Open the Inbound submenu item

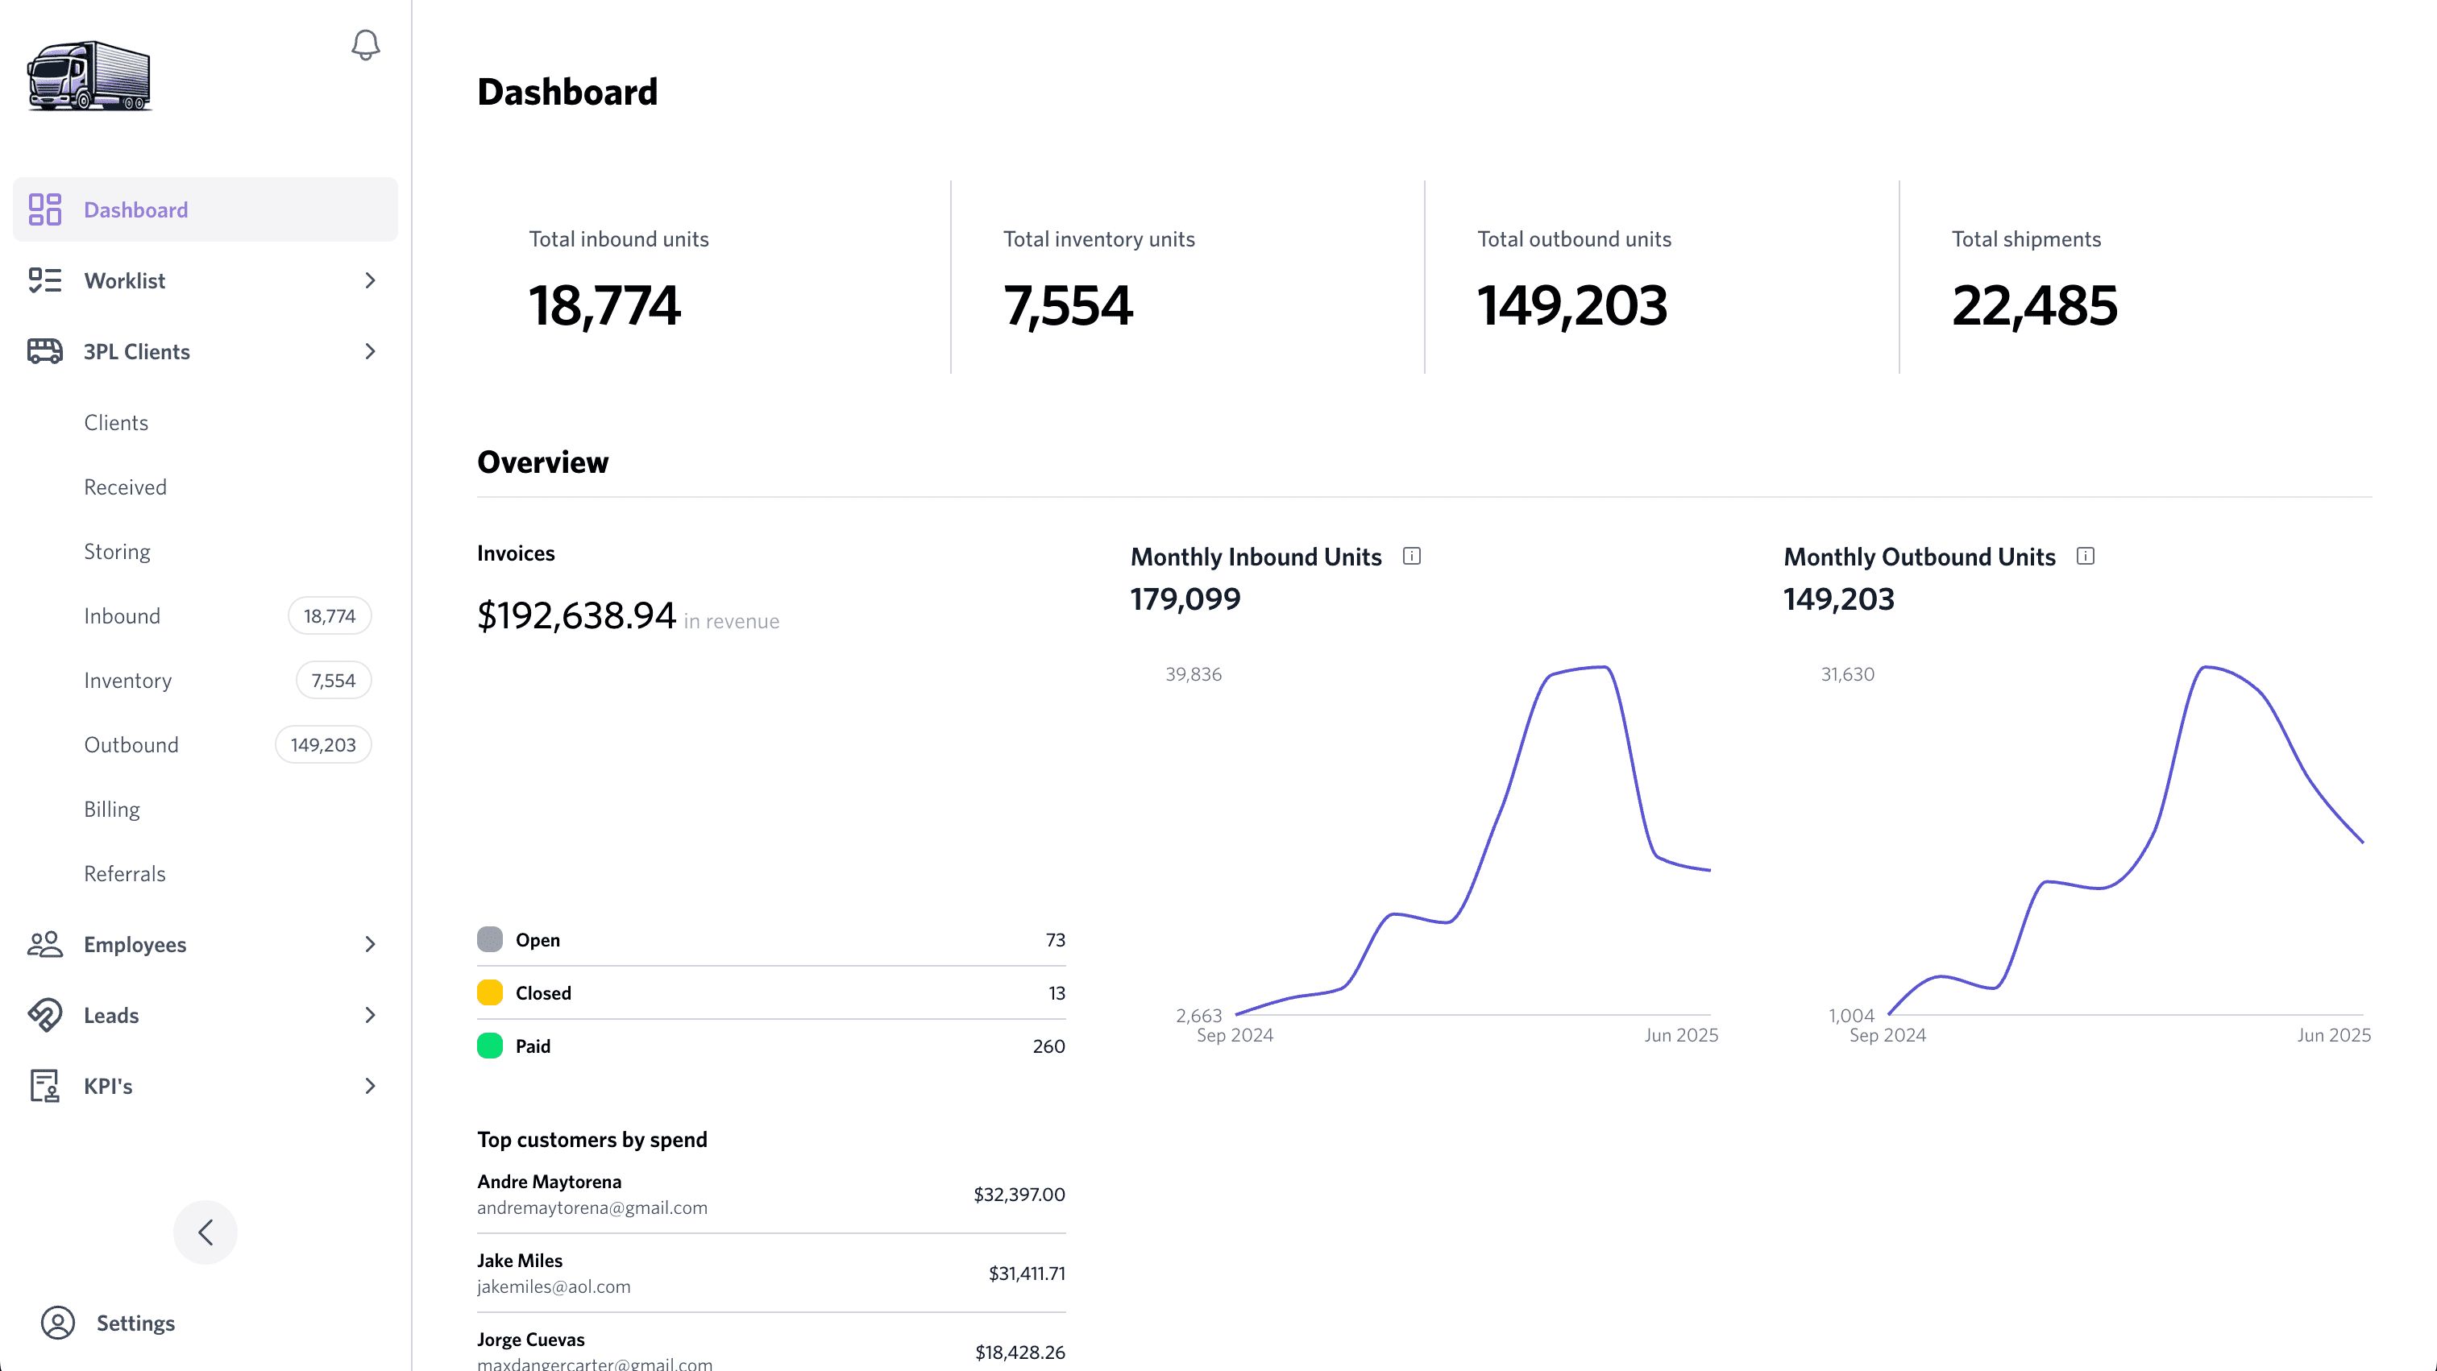pos(122,615)
